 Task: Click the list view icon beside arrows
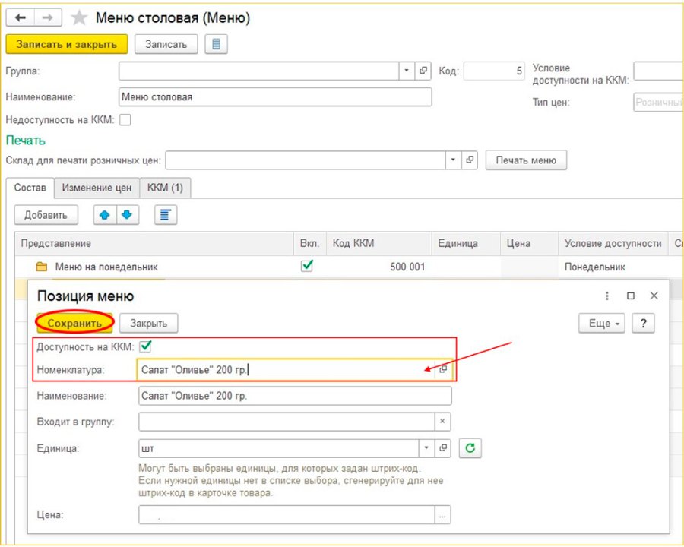click(166, 215)
